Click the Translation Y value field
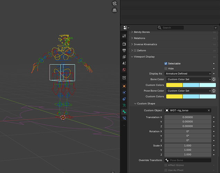This screenshot has height=173, width=220. (x=188, y=122)
